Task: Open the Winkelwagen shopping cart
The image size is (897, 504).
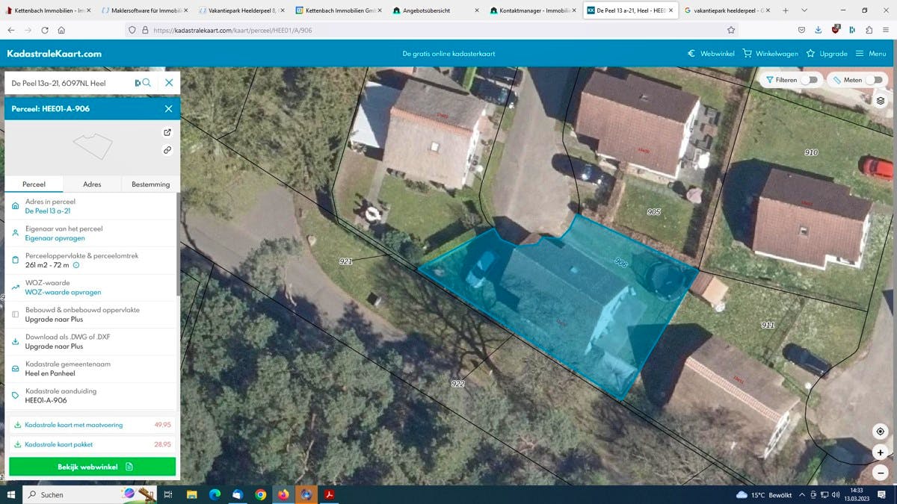Action: point(770,54)
